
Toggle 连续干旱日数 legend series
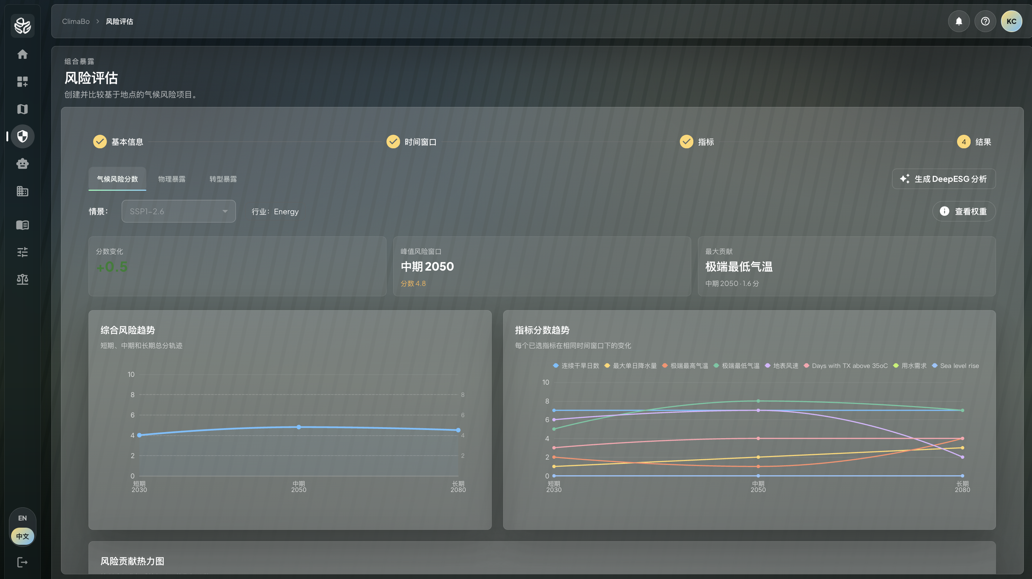[x=576, y=366]
